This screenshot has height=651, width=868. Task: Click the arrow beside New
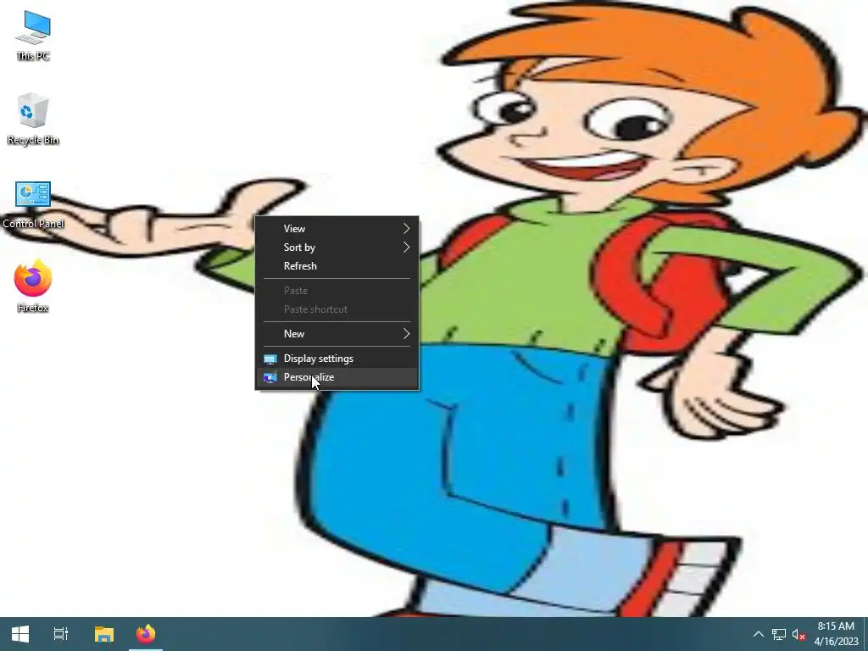(x=406, y=334)
